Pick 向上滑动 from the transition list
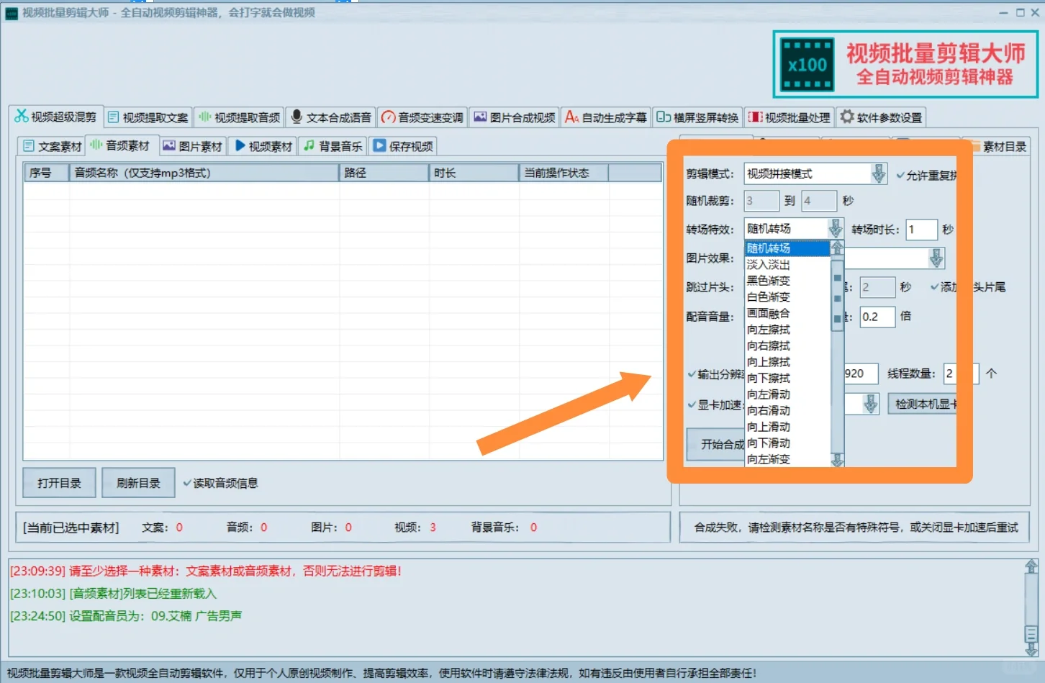The image size is (1045, 683). point(787,427)
